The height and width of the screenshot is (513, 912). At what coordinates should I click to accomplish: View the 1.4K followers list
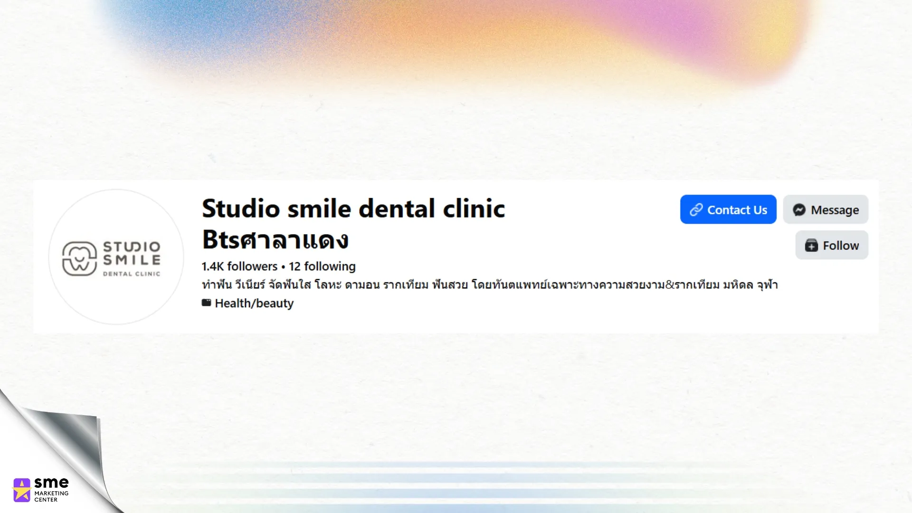[x=239, y=266]
